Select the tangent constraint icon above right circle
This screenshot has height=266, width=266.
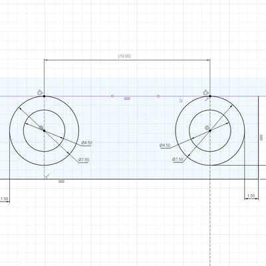(205, 92)
